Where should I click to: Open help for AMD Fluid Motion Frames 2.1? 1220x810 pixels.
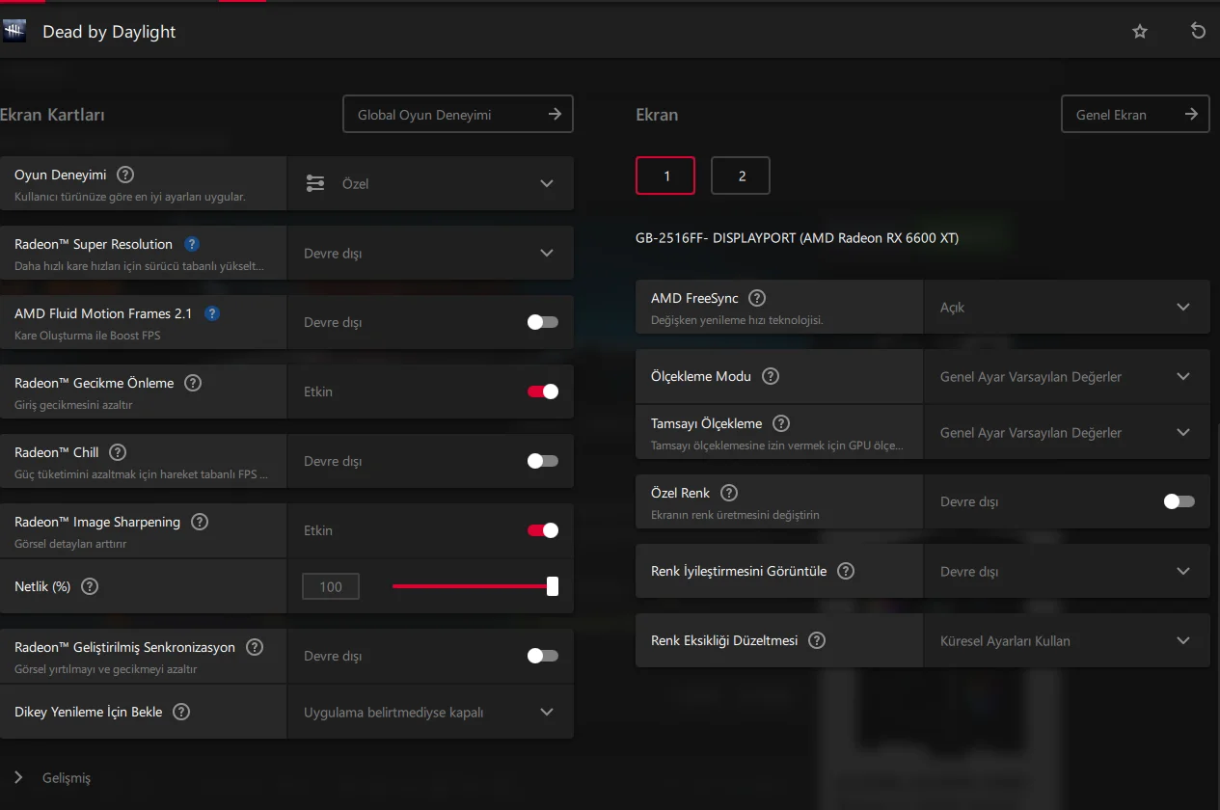tap(212, 314)
